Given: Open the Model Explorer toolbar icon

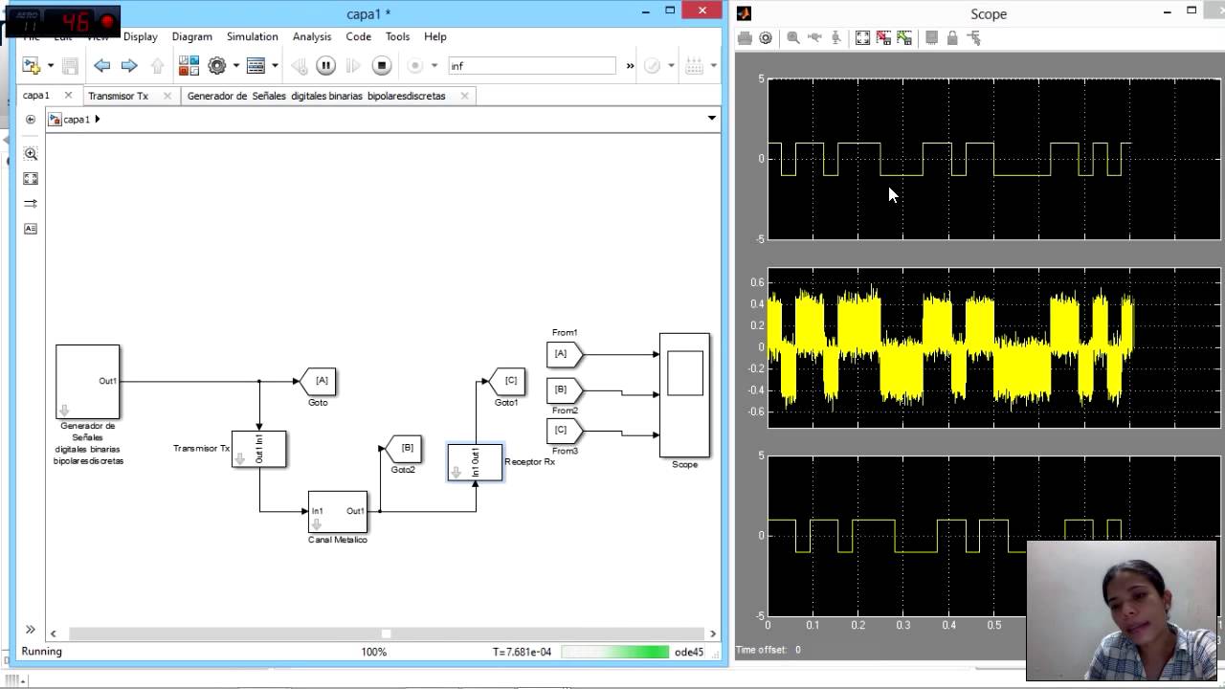Looking at the screenshot, I should [256, 66].
